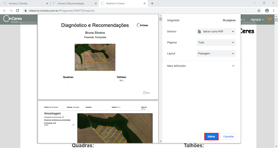Click the Talhões: label on cover page
Screen dimensions: 278x148
(122, 77)
